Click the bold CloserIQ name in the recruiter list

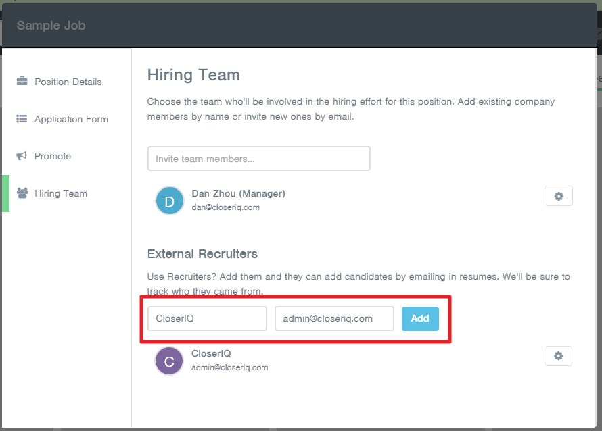212,353
